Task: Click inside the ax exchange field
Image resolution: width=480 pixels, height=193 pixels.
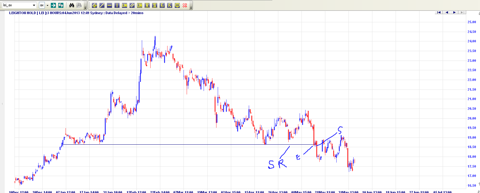Action: point(42,5)
